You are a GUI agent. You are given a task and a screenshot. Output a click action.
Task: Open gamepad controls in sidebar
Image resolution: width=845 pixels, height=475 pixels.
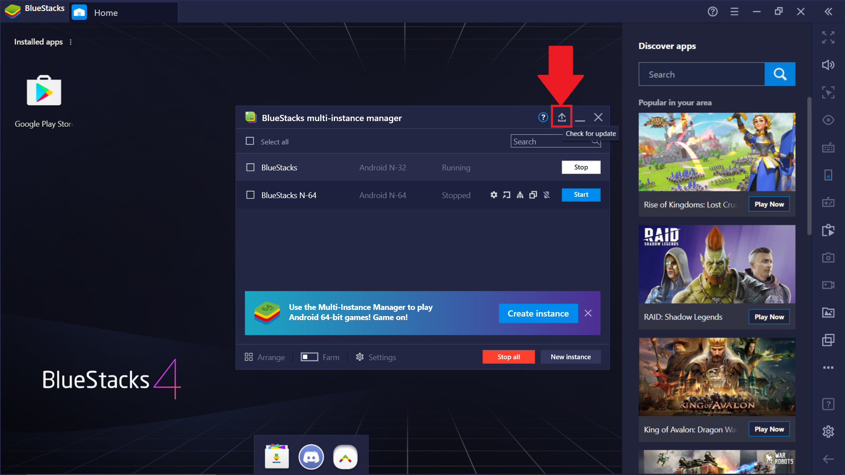click(828, 203)
